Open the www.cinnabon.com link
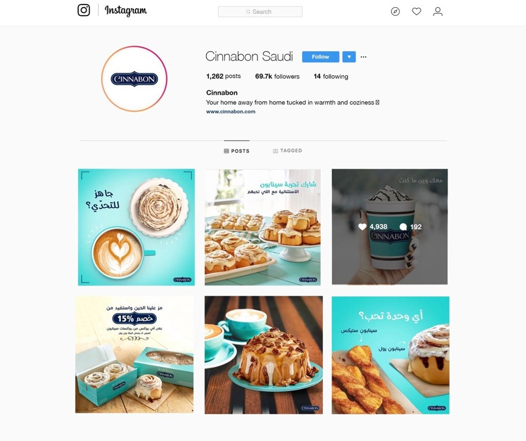 (x=230, y=112)
